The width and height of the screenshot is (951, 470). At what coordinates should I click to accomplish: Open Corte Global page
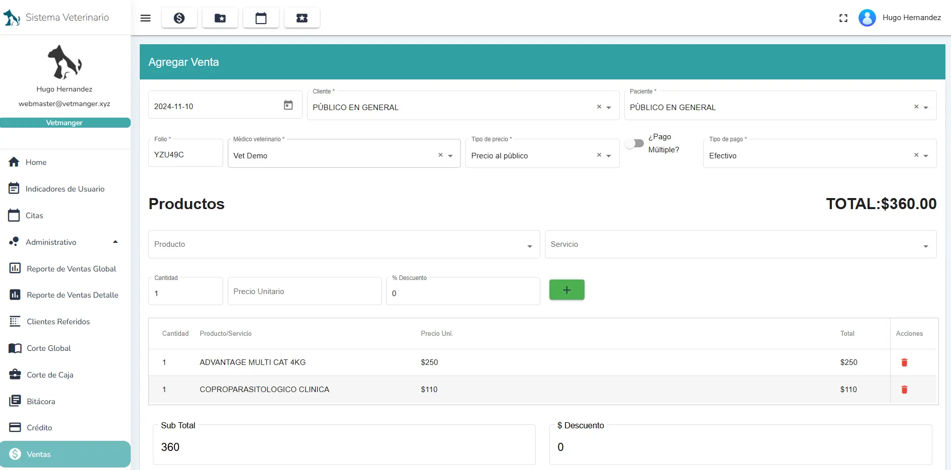click(x=65, y=348)
